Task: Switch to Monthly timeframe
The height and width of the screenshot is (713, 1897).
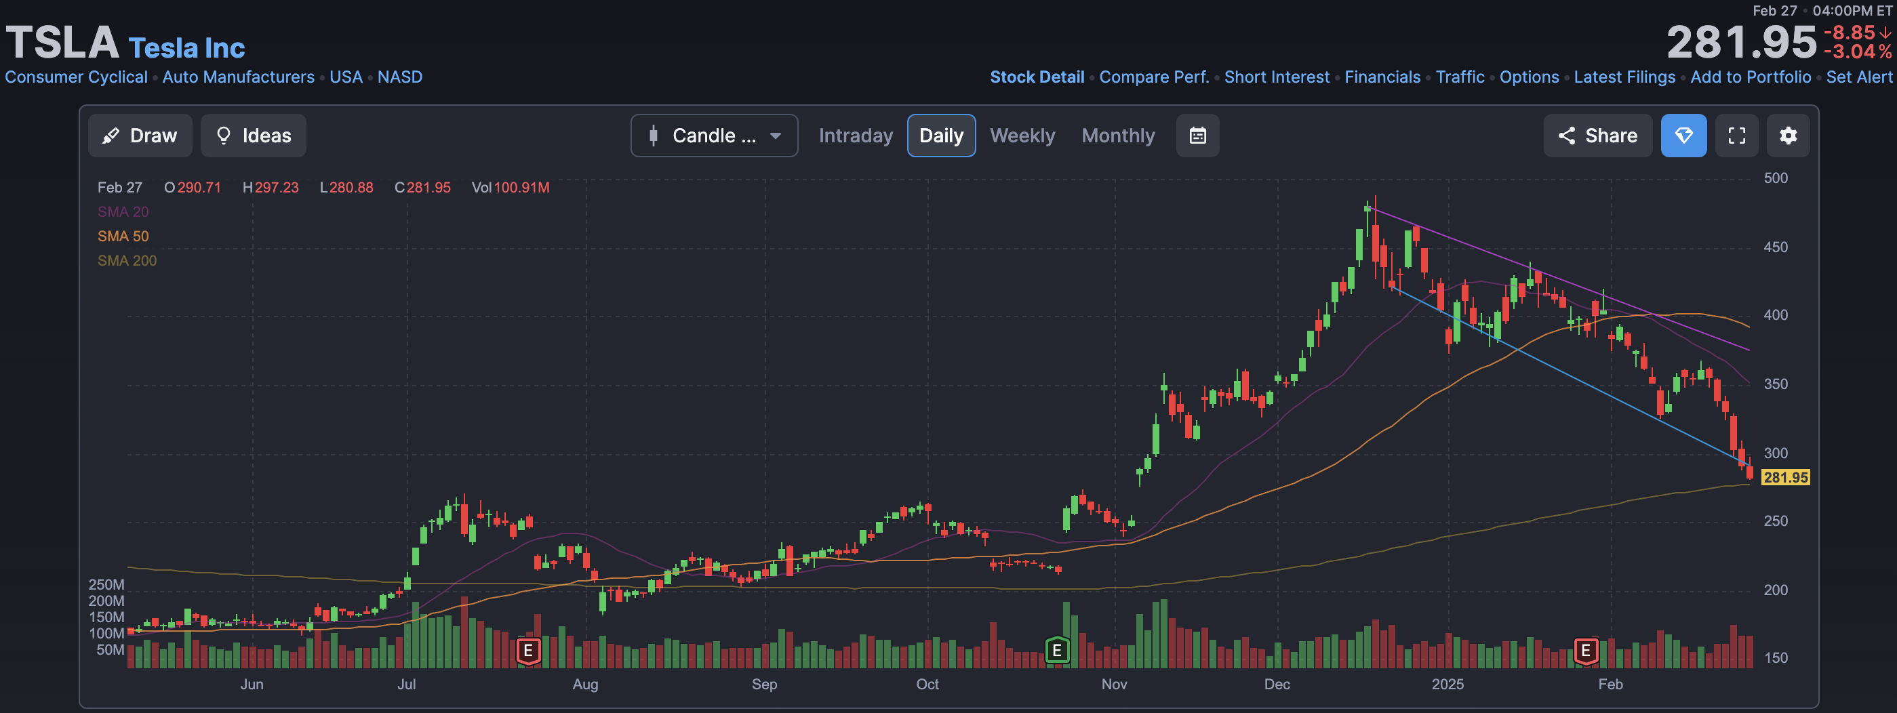Action: coord(1118,136)
